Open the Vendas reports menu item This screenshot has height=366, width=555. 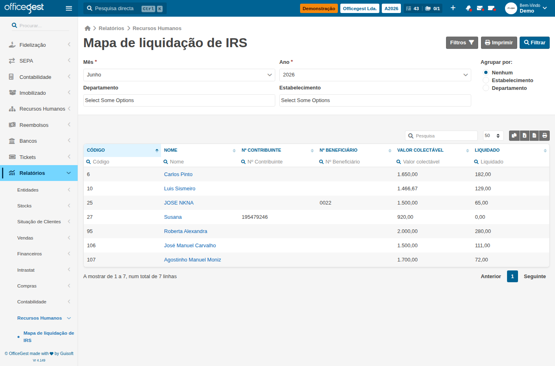pos(25,238)
